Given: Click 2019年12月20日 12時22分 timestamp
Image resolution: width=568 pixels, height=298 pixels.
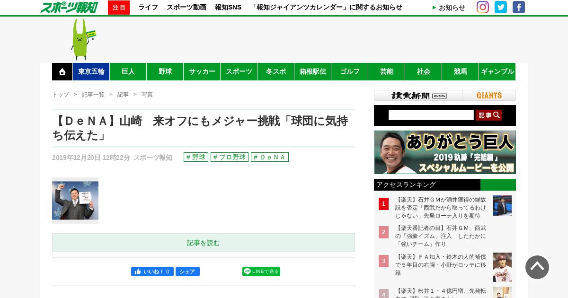Looking at the screenshot, I should point(91,158).
